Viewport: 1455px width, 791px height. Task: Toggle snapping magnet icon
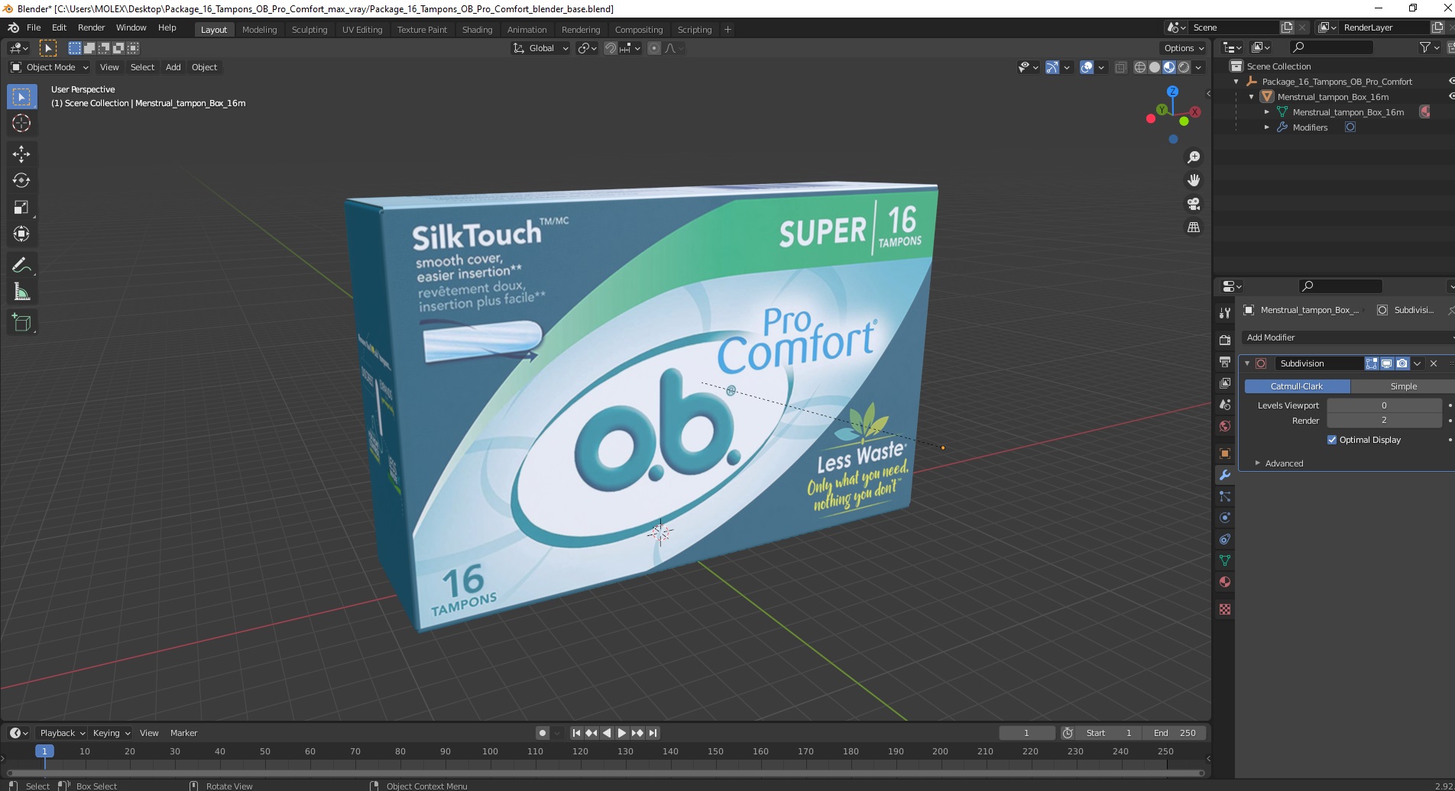tap(610, 48)
